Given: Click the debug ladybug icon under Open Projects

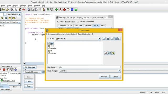Looking at the screenshot, I should (x=4, y=69).
